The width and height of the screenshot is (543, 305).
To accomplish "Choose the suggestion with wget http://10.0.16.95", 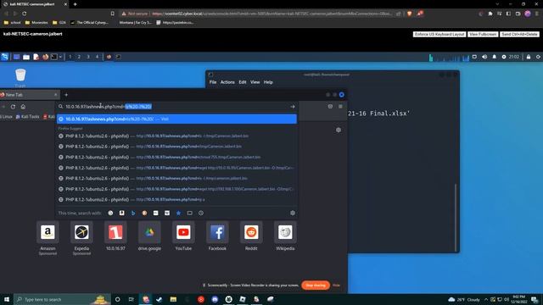I will (x=176, y=168).
